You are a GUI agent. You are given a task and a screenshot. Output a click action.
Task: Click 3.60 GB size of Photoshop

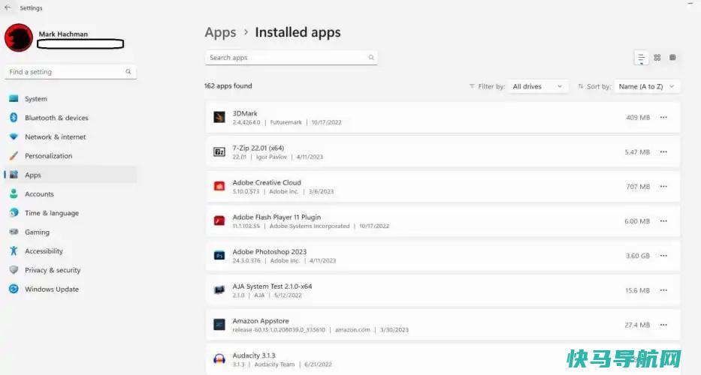point(638,256)
